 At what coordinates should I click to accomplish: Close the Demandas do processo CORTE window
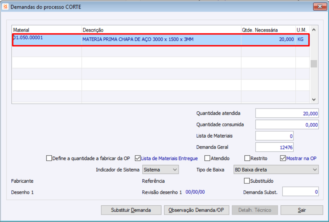tap(320, 6)
